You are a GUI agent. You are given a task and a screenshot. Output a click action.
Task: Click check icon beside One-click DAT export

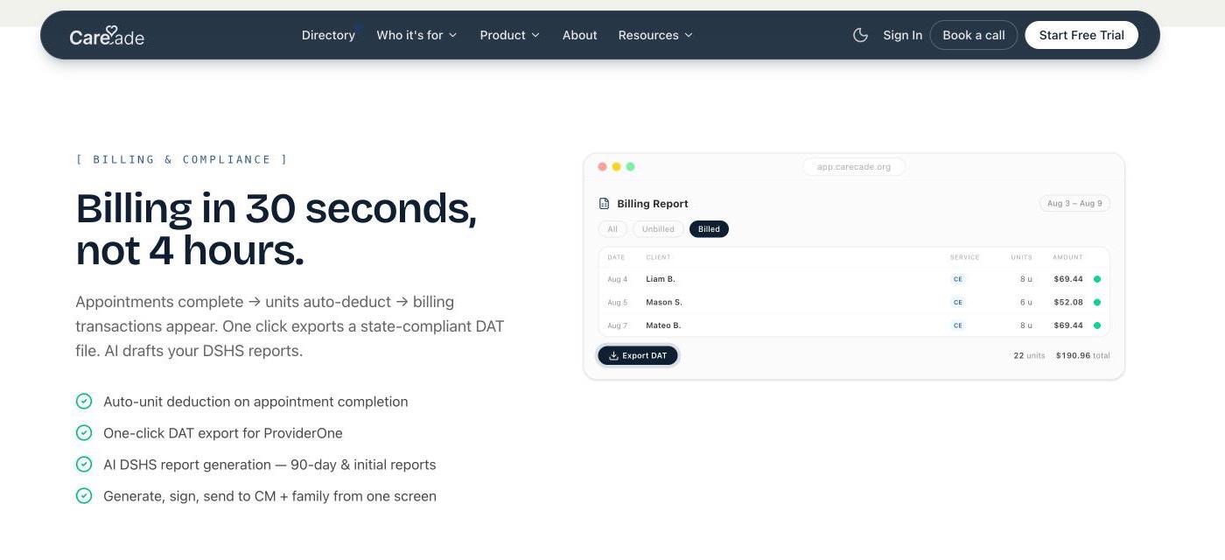coord(84,432)
